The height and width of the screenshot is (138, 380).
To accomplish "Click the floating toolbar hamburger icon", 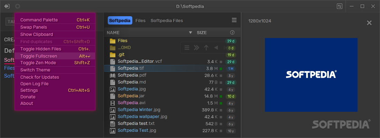I will [187, 48].
